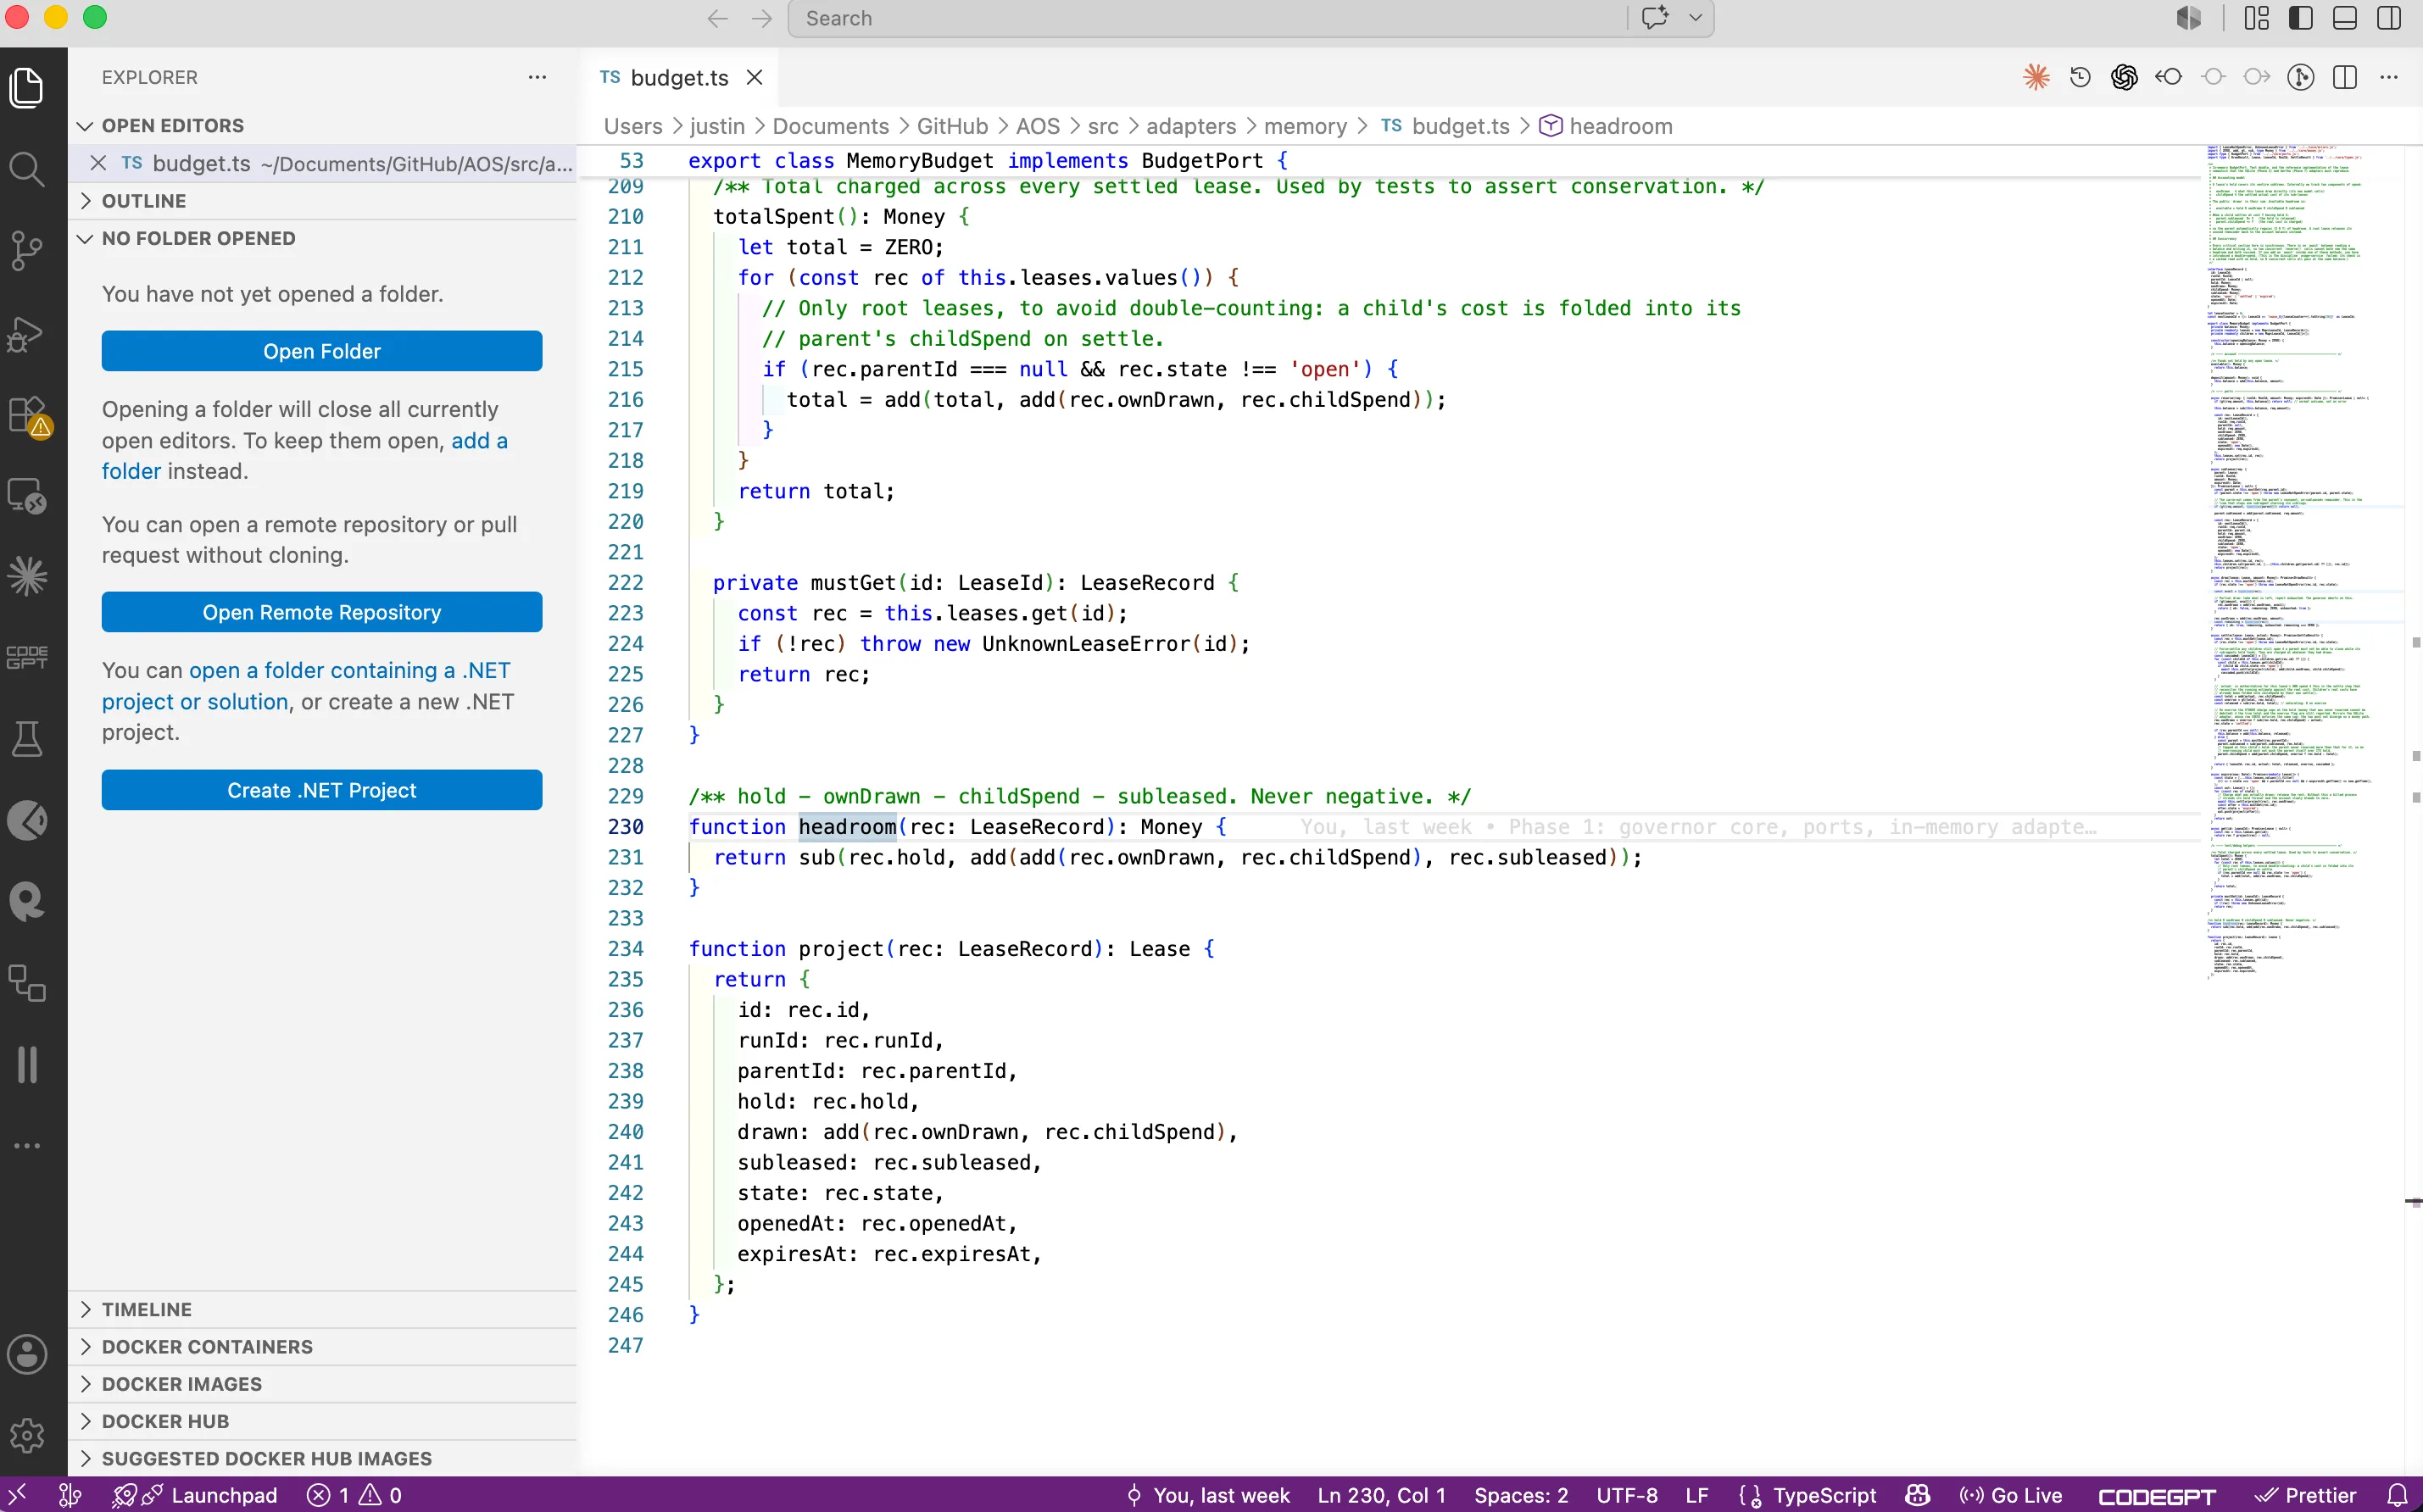Screen dimensions: 2423x1512
Task: Open the Manage gear settings menu
Action: pyautogui.click(x=27, y=1436)
